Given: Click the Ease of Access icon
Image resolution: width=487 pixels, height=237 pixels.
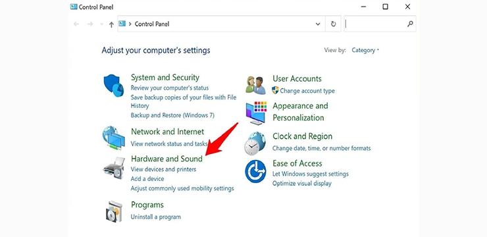Looking at the screenshot, I should [255, 171].
